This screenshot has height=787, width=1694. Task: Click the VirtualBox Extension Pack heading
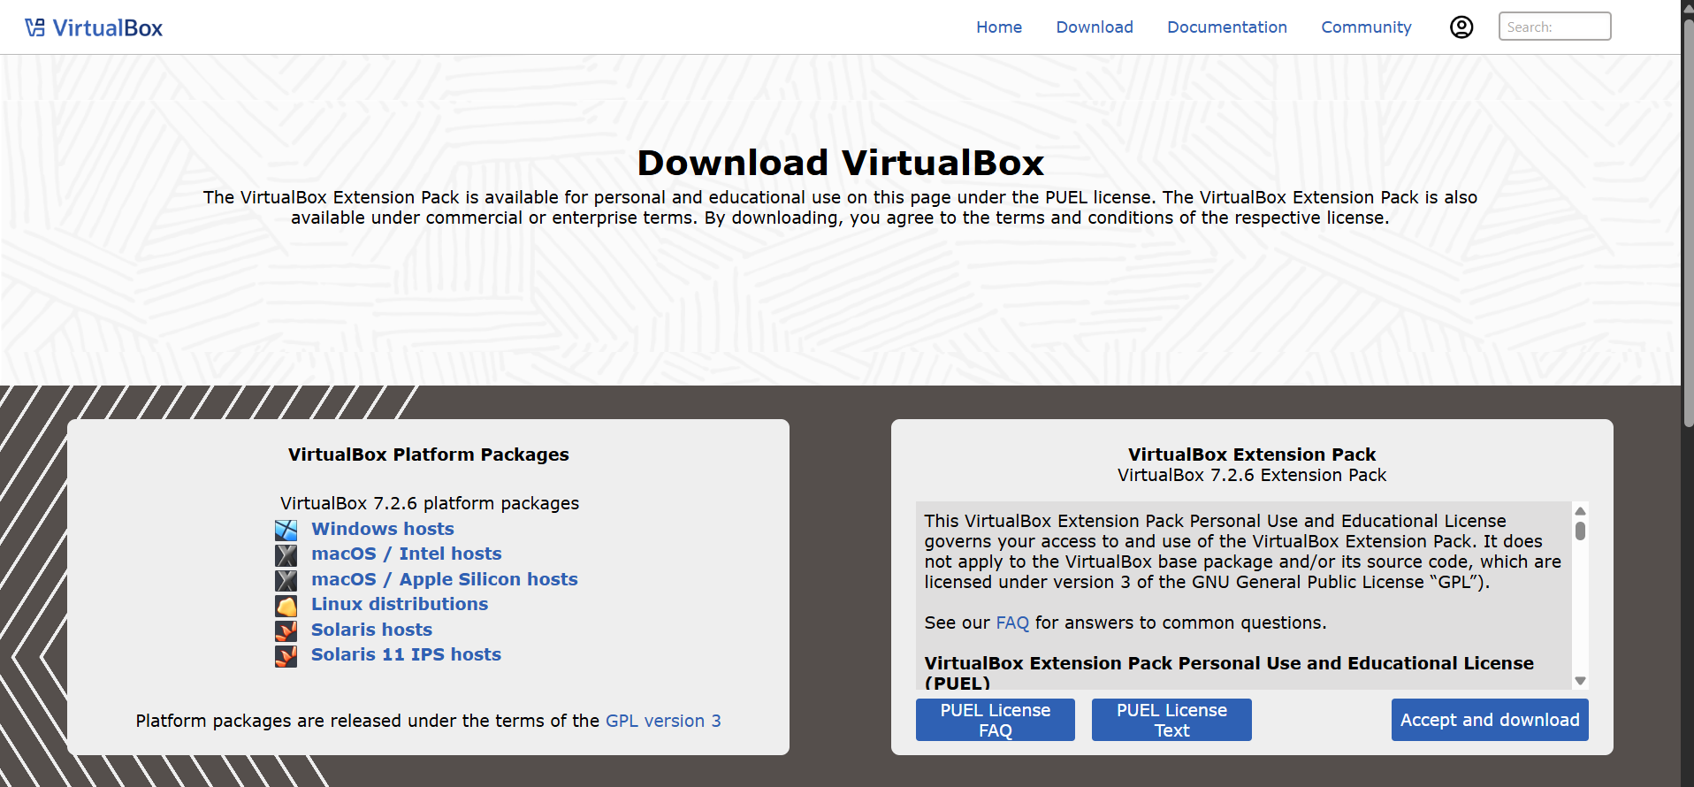pyautogui.click(x=1252, y=455)
